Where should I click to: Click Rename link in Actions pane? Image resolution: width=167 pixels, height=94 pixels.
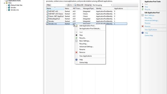pos(147,23)
